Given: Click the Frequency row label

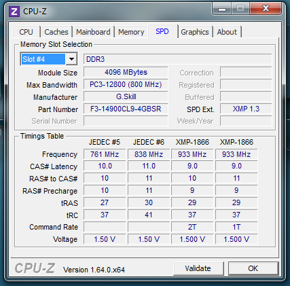Looking at the screenshot, I should (60, 154).
